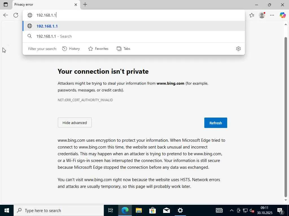Filter suggestions by Favorites
The image size is (289, 216).
coord(98,49)
